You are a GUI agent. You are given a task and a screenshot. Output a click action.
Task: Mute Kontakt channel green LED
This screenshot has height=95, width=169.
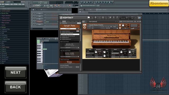coord(32,22)
